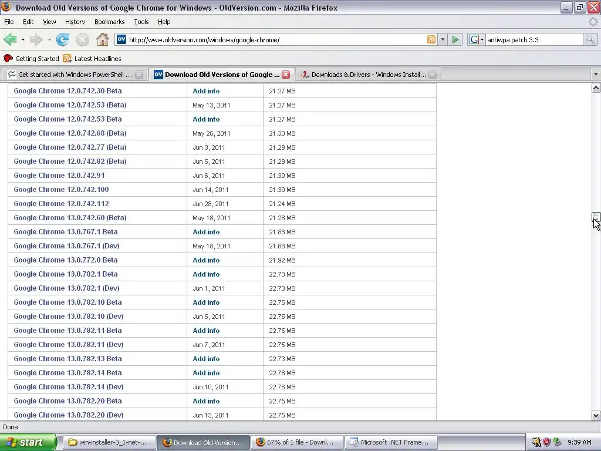Image resolution: width=601 pixels, height=451 pixels.
Task: Close the Downloads & Drivers tab
Action: click(x=433, y=75)
